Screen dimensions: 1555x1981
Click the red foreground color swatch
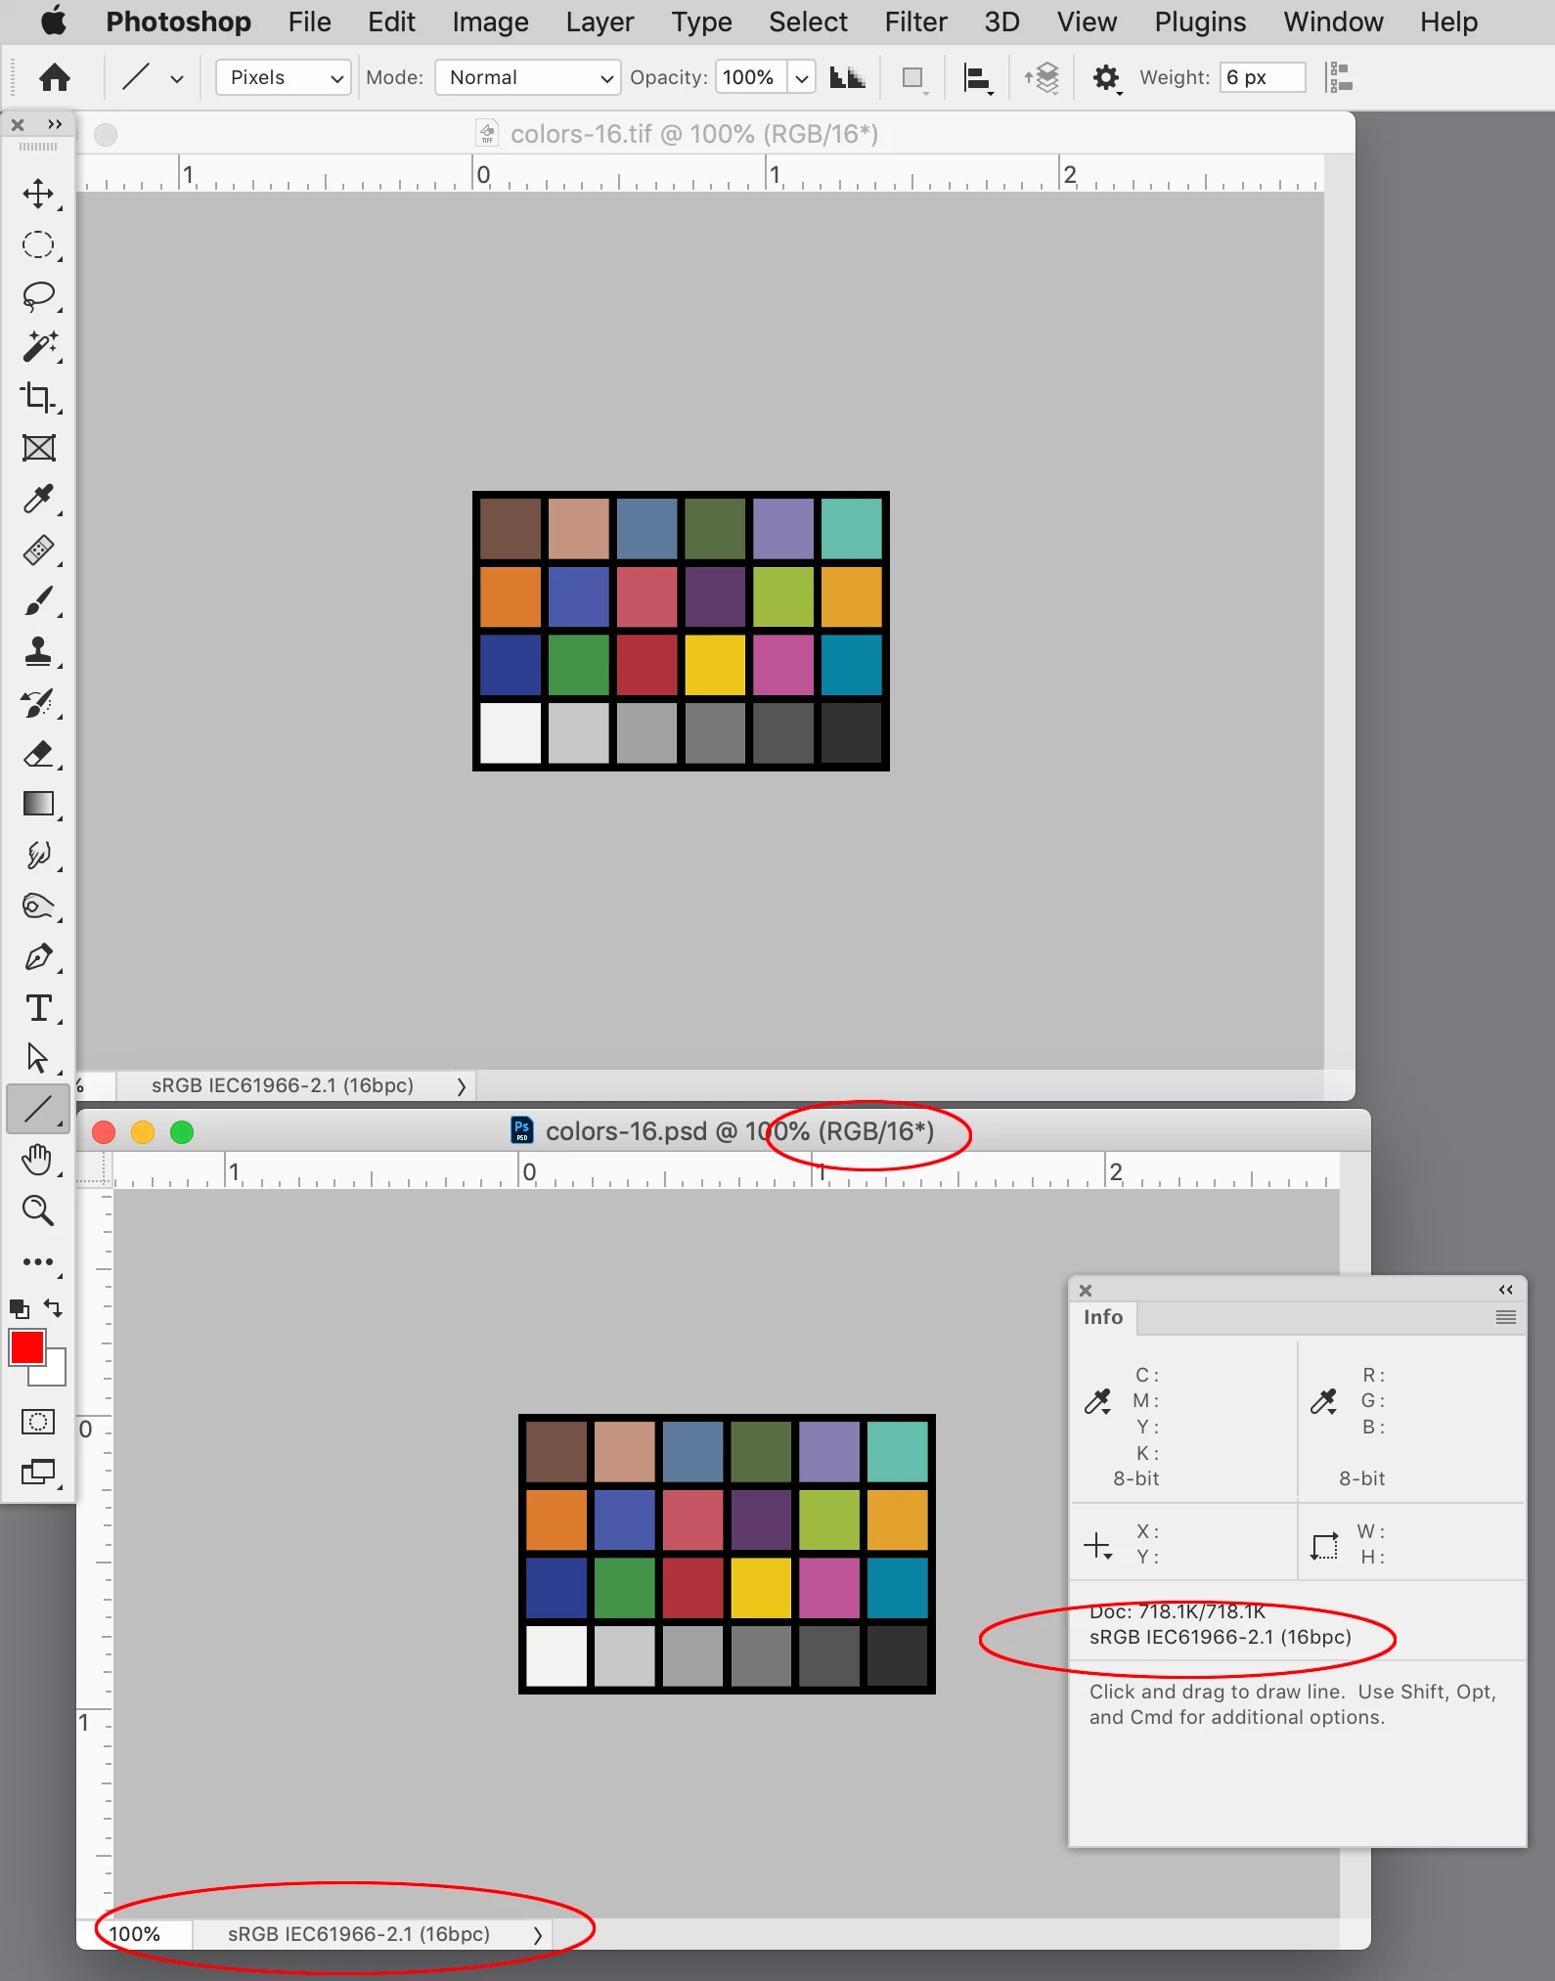click(x=27, y=1347)
